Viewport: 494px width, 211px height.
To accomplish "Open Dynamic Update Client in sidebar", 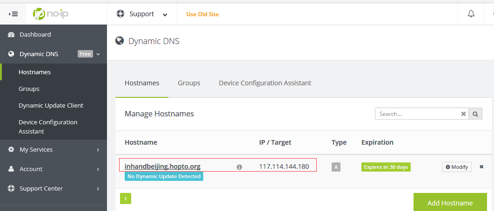I will pyautogui.click(x=51, y=105).
